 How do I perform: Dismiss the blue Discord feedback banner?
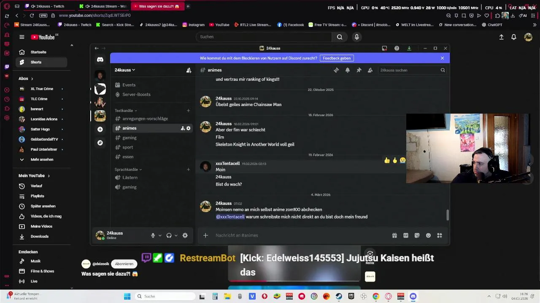pos(442,58)
